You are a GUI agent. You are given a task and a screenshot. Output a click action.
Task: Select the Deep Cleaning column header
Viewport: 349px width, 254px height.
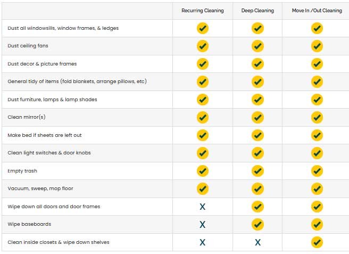click(x=257, y=11)
